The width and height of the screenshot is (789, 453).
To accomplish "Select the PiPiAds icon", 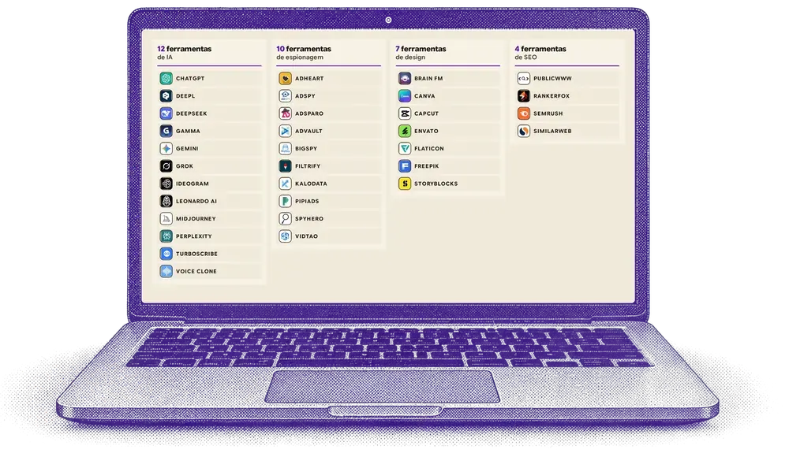I will 286,202.
